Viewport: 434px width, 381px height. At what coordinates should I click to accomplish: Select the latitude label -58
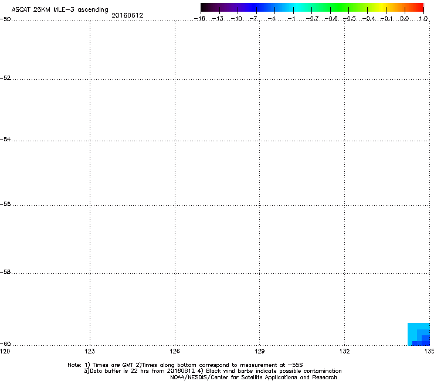point(5,272)
